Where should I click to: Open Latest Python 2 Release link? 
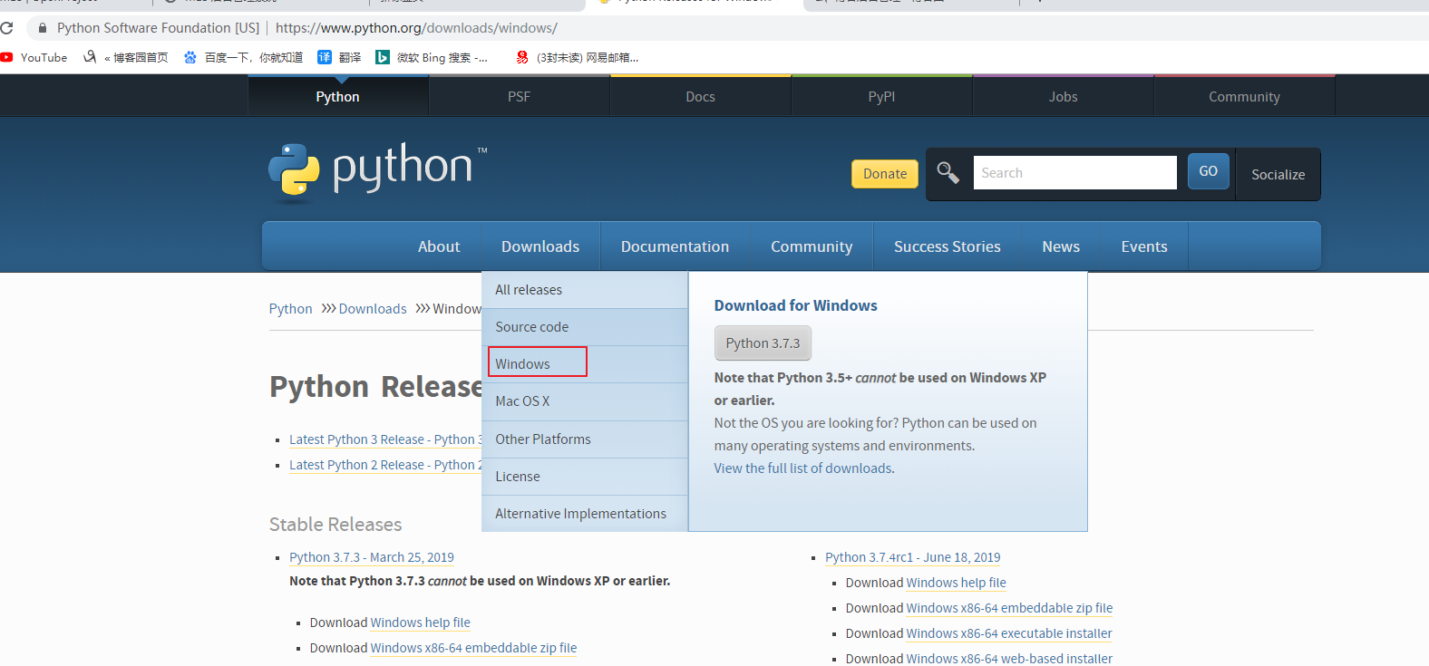pos(385,465)
